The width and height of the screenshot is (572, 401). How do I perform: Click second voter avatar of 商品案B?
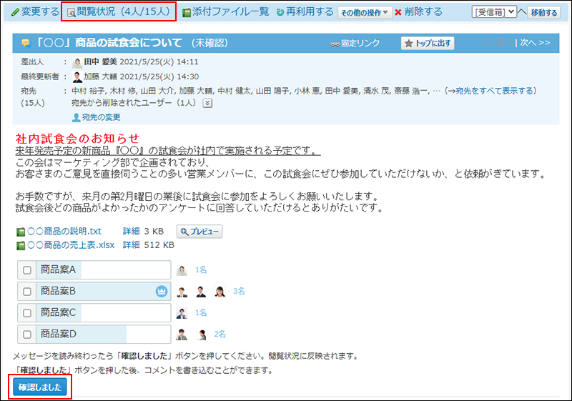[x=201, y=292]
